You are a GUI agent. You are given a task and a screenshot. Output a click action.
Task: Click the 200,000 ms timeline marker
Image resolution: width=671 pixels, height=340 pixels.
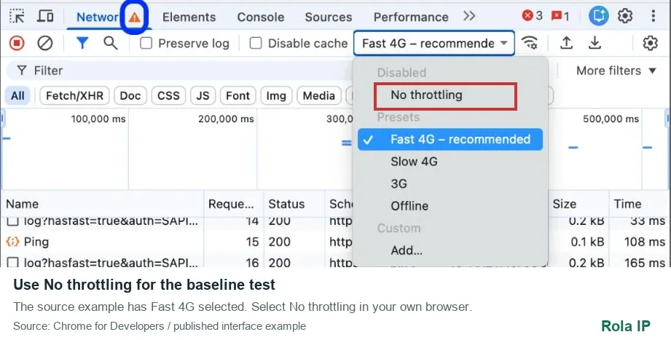(226, 119)
